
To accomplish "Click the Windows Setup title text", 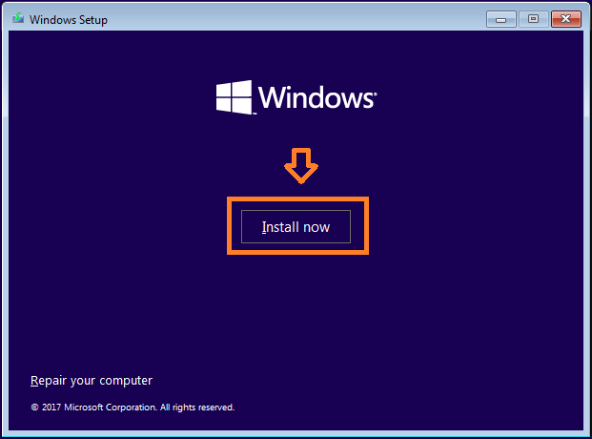I will click(x=69, y=20).
